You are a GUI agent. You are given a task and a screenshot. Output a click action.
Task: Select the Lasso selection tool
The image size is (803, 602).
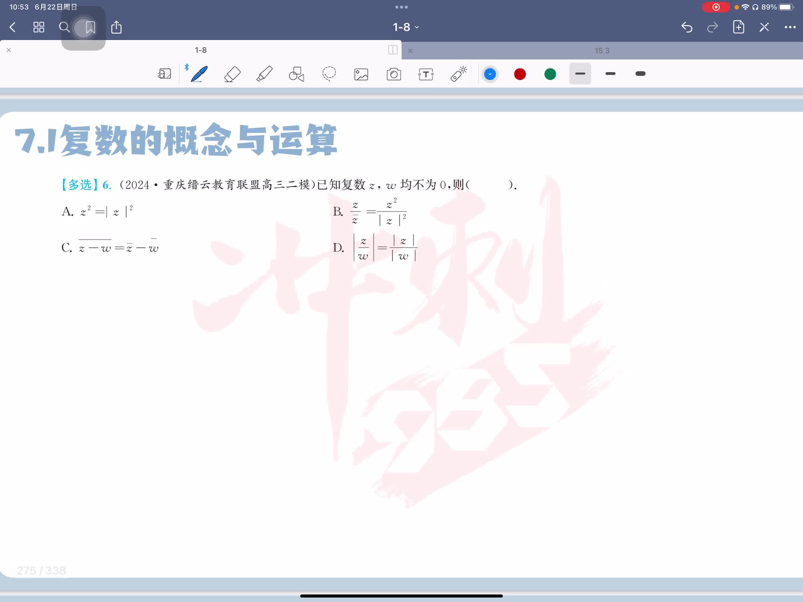(329, 74)
